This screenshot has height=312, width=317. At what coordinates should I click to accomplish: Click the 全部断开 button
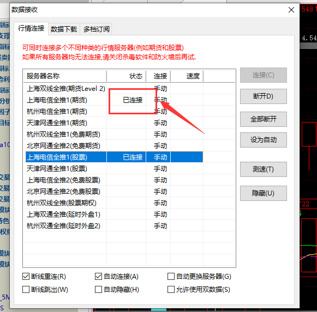[x=263, y=119]
